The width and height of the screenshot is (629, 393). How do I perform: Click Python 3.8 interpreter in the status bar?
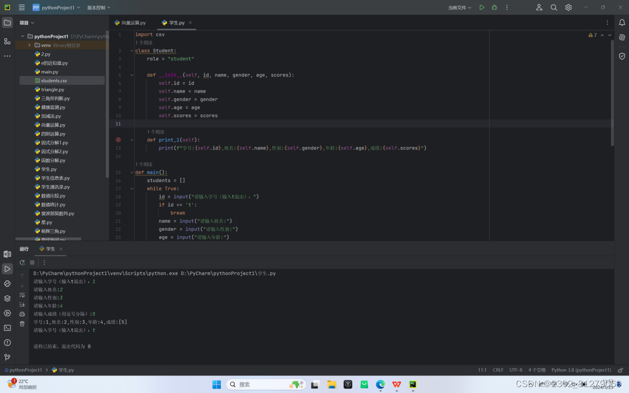coord(581,370)
